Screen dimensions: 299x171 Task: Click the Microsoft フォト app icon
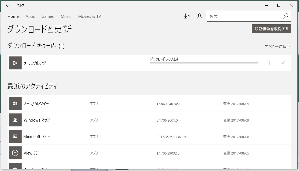coord(15,136)
